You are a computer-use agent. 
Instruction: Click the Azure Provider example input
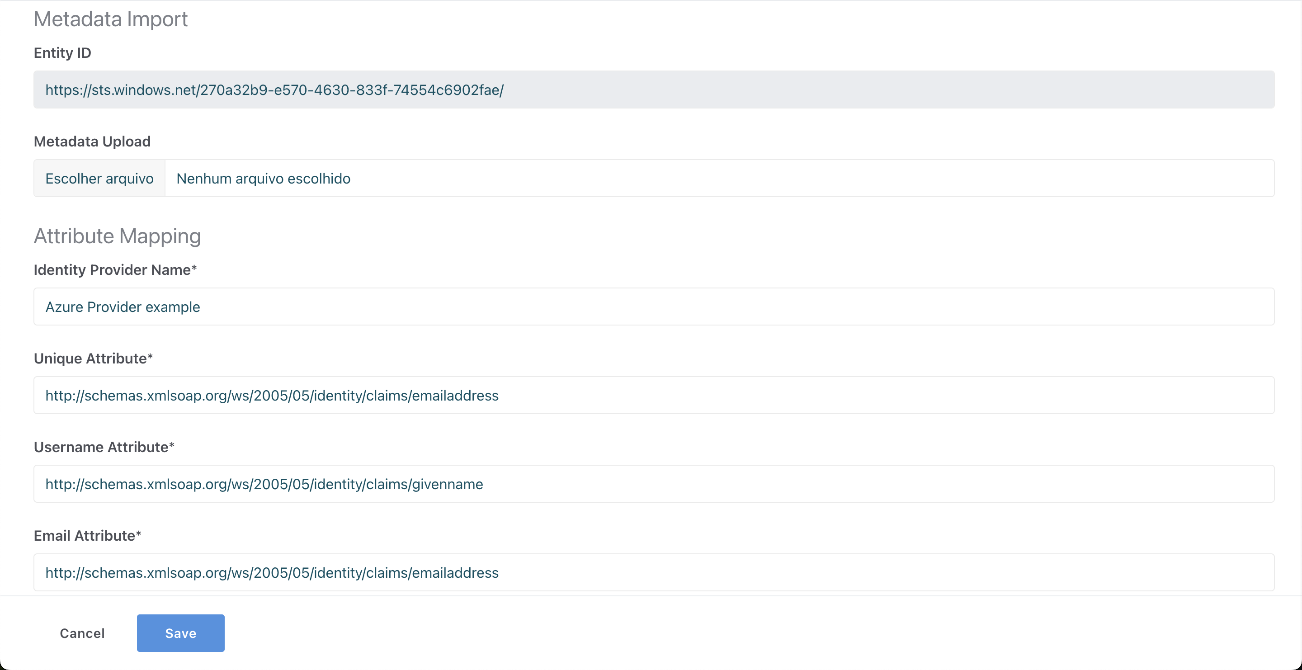tap(654, 307)
